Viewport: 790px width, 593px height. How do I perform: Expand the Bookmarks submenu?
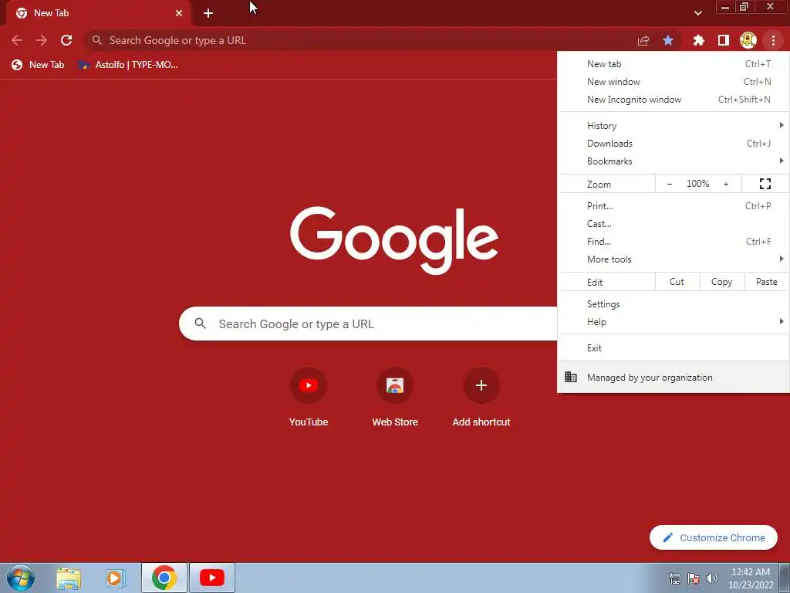click(673, 161)
